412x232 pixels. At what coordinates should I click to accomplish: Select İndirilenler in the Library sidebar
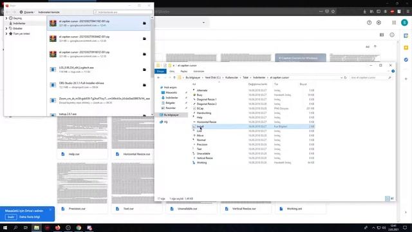click(x=19, y=23)
